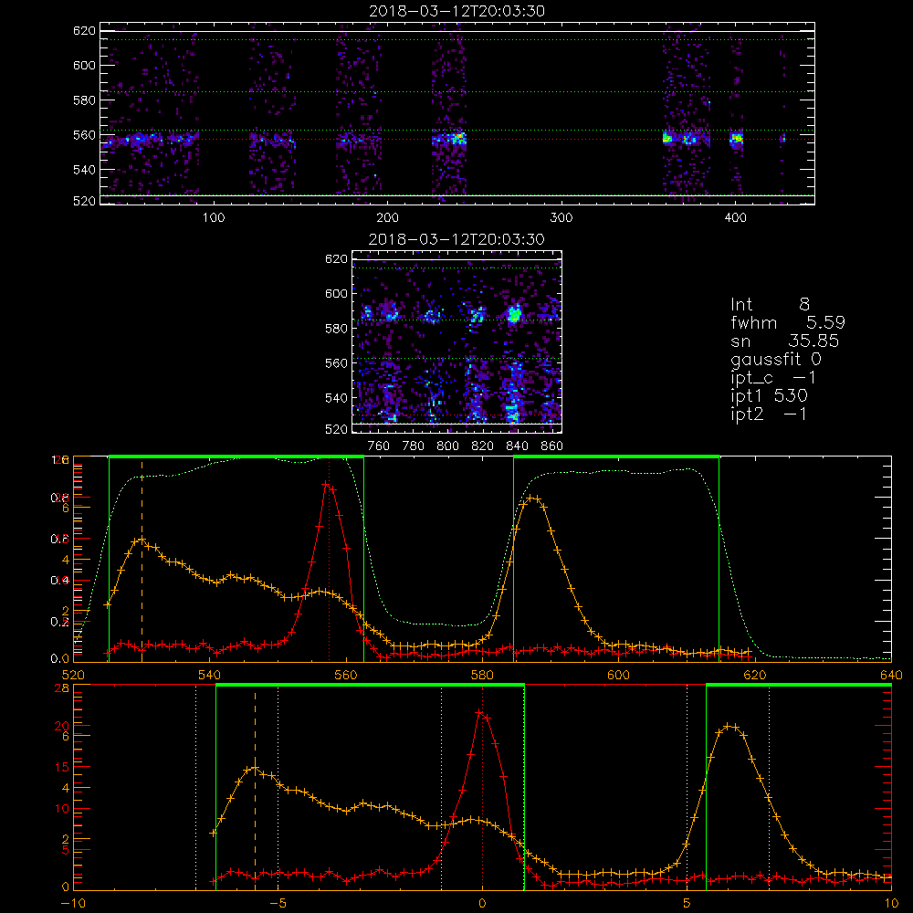This screenshot has height=913, width=913.
Task: Click the bright emission spot near x=240 in top spectrogram
Action: coord(459,138)
